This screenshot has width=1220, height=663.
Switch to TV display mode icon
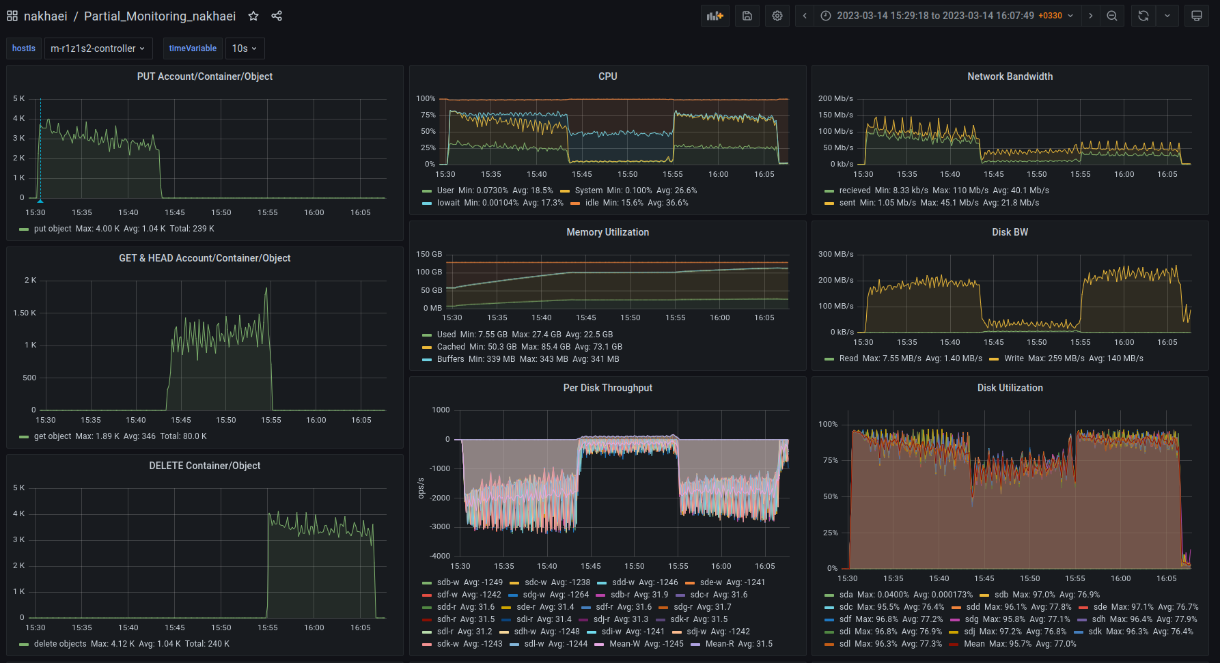click(x=1197, y=16)
